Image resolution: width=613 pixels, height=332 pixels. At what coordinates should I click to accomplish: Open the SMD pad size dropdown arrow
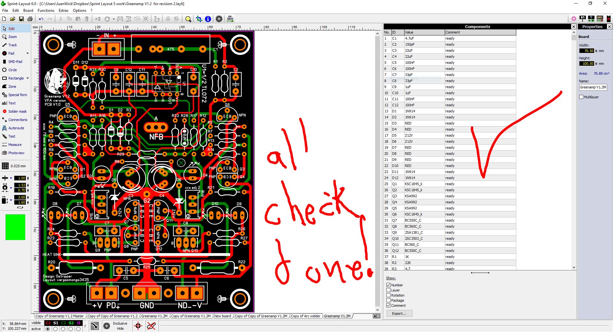pyautogui.click(x=11, y=200)
